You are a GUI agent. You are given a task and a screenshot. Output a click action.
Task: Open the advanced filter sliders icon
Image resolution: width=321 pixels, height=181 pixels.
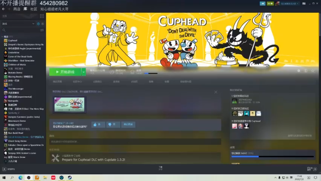(x=42, y=30)
